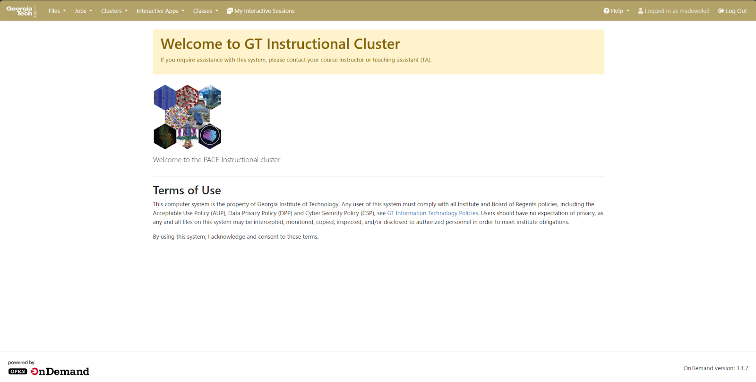This screenshot has width=756, height=382.
Task: Expand the Jobs menu
Action: [83, 11]
